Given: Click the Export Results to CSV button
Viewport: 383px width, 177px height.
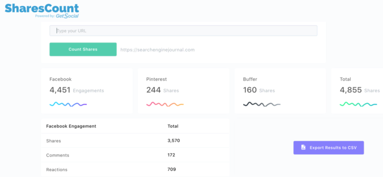Looking at the screenshot, I should pos(329,147).
